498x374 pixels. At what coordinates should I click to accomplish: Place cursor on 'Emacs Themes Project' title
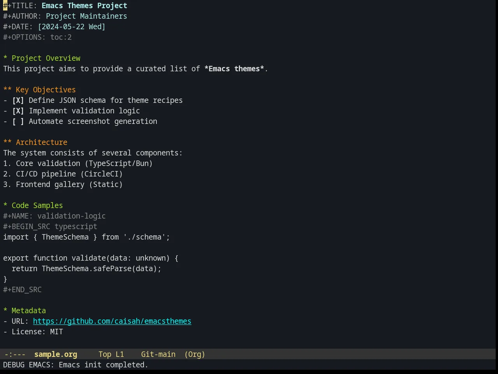(84, 6)
